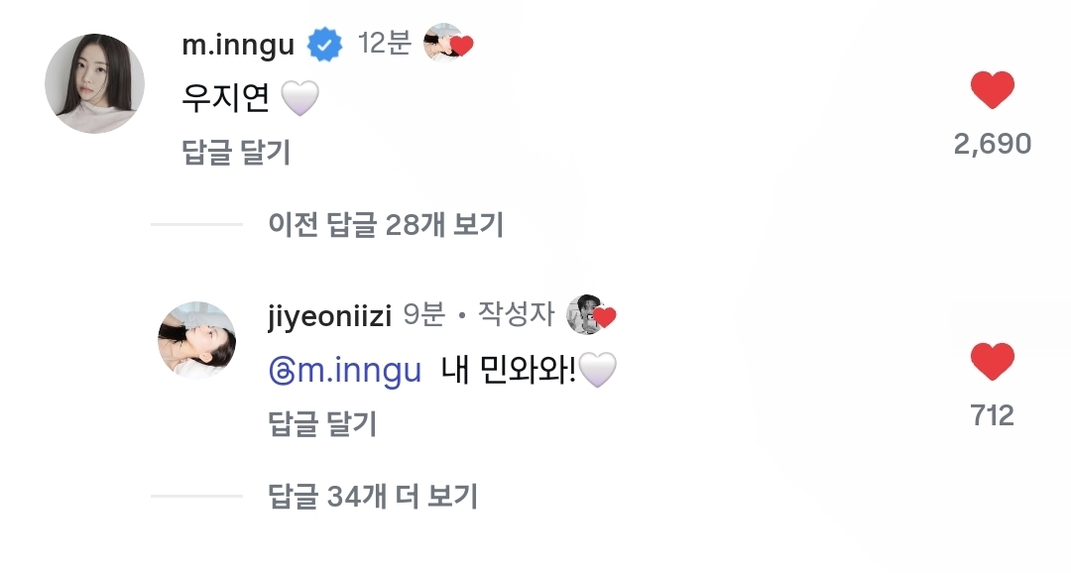This screenshot has width=1071, height=573.
Task: Expand 이전 답글 28개 보기
Action: (386, 225)
